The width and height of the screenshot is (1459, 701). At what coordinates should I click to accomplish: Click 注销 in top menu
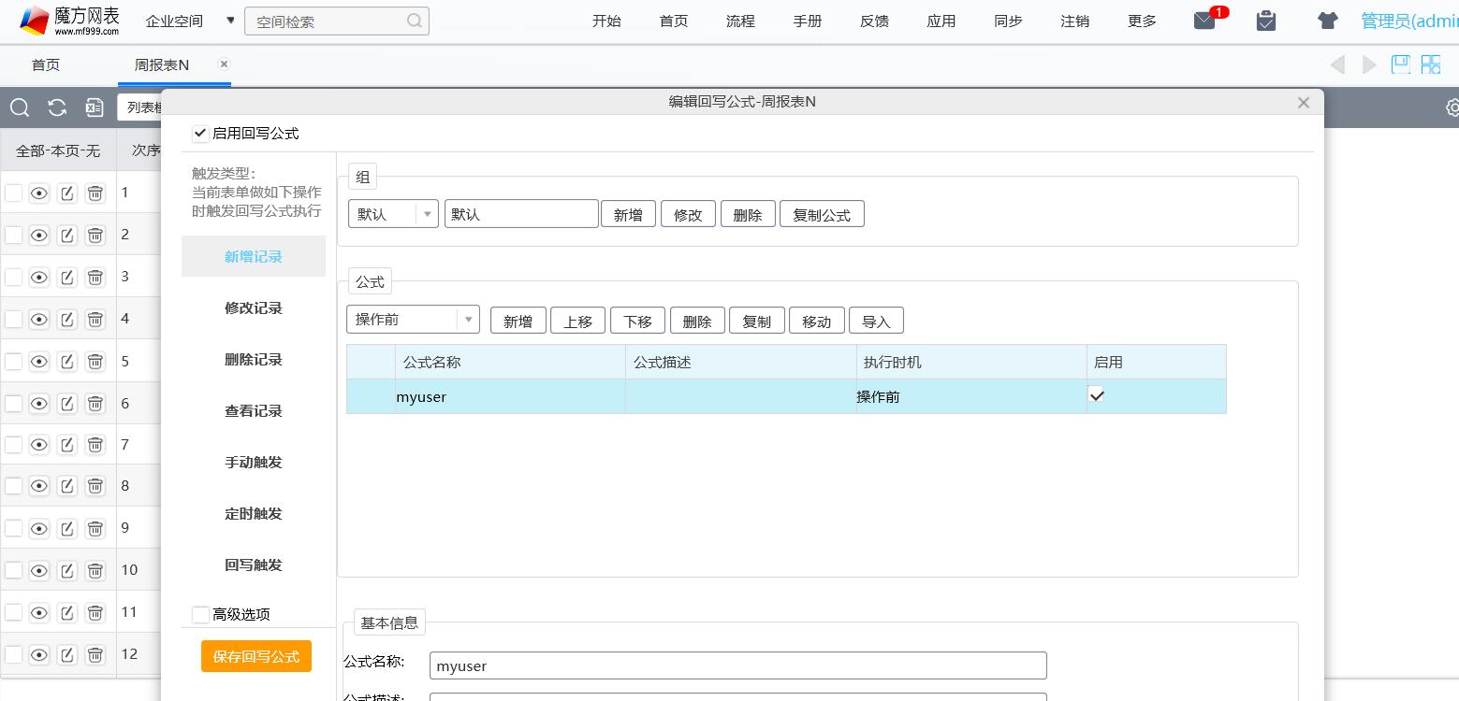[x=1074, y=21]
